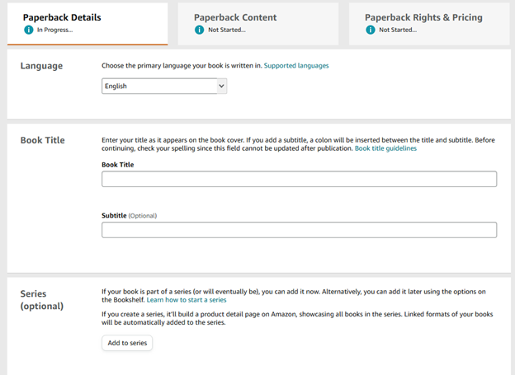The image size is (515, 375).
Task: Go to Paperback Rights & Pricing tab
Action: pos(429,24)
